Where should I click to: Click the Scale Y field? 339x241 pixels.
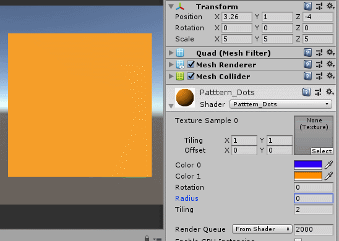[277, 39]
